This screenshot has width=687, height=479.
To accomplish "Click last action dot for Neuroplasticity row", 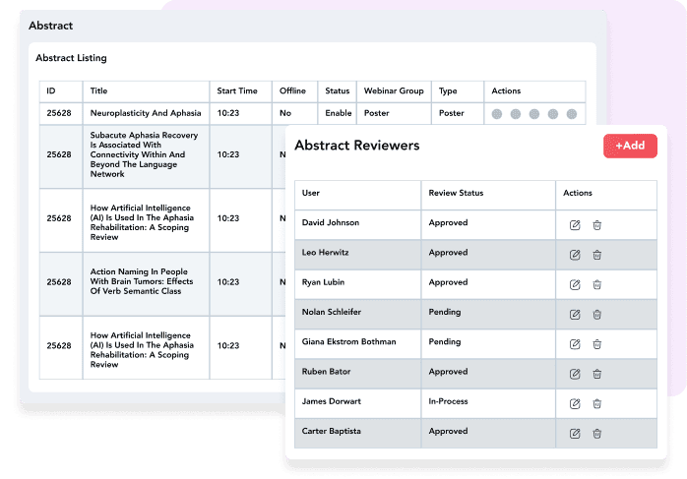I will (571, 114).
